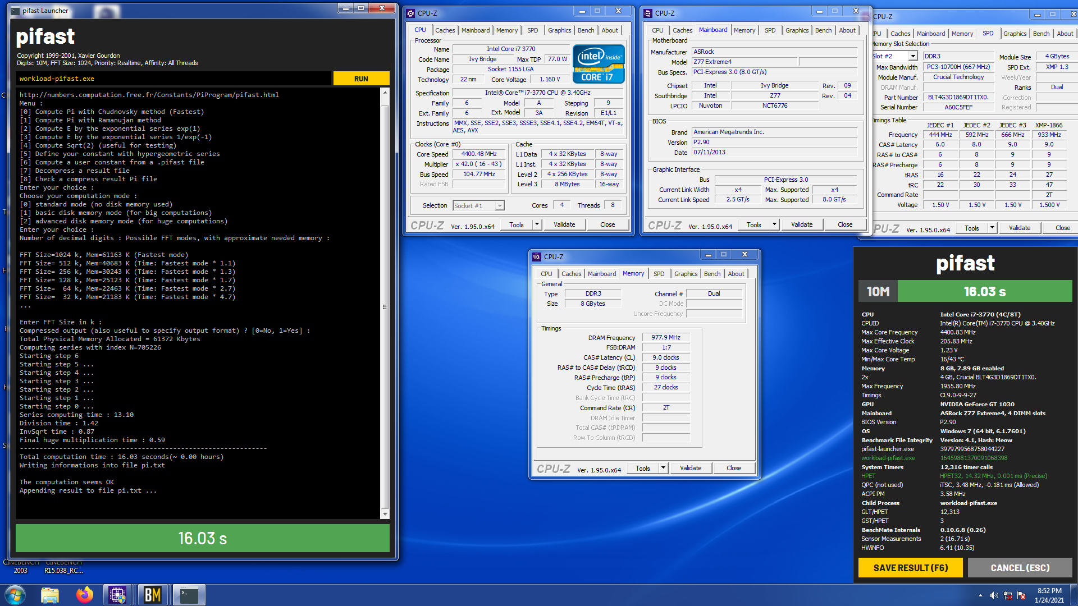Click the 10M digits label in result panel
This screenshot has height=606, width=1078.
tap(878, 292)
